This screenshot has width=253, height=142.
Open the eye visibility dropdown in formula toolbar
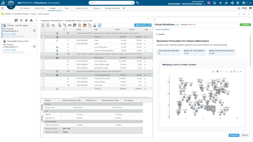56,26
